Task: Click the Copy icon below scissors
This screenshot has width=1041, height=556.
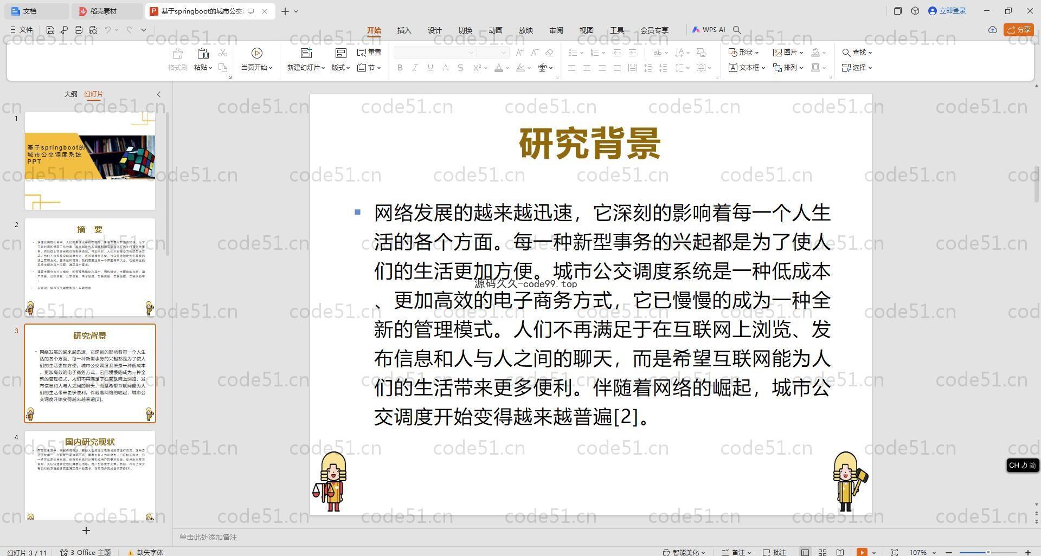Action: pyautogui.click(x=223, y=68)
